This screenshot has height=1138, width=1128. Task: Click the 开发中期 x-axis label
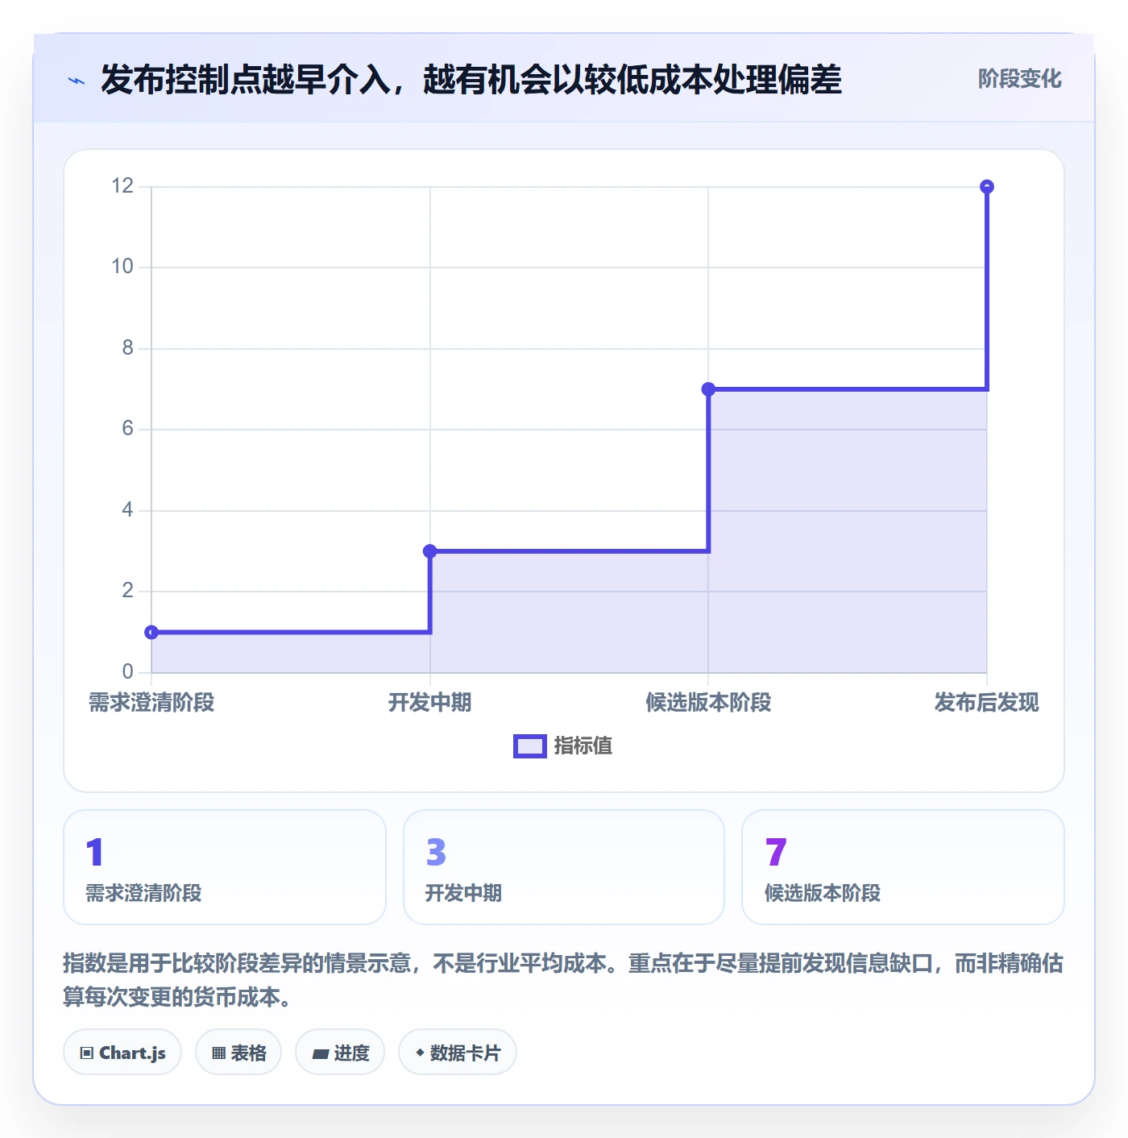coord(430,703)
